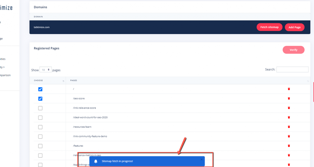The image size is (314, 167).
Task: Delete the /resources/learn page
Action: (289, 127)
